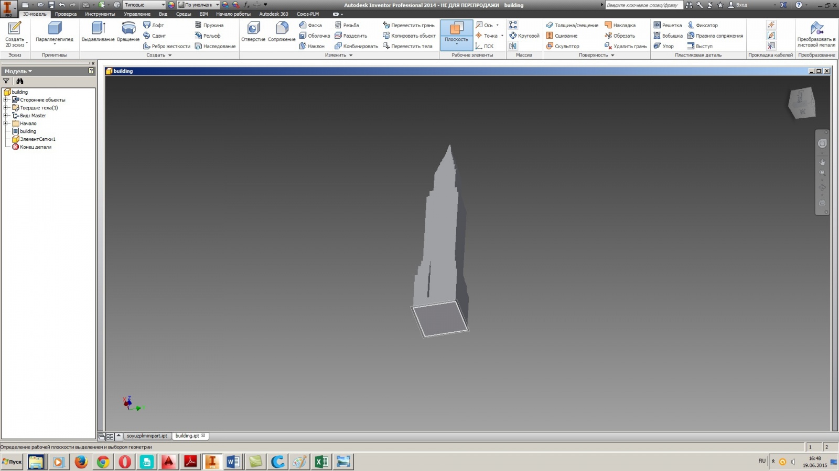Open the Autodesk 360 tab

tap(274, 14)
